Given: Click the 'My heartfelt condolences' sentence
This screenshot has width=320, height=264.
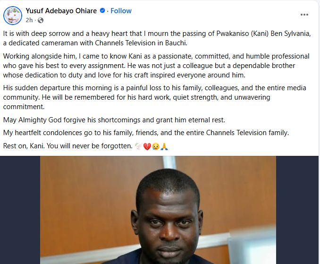Looking at the screenshot, I should coord(146,133).
